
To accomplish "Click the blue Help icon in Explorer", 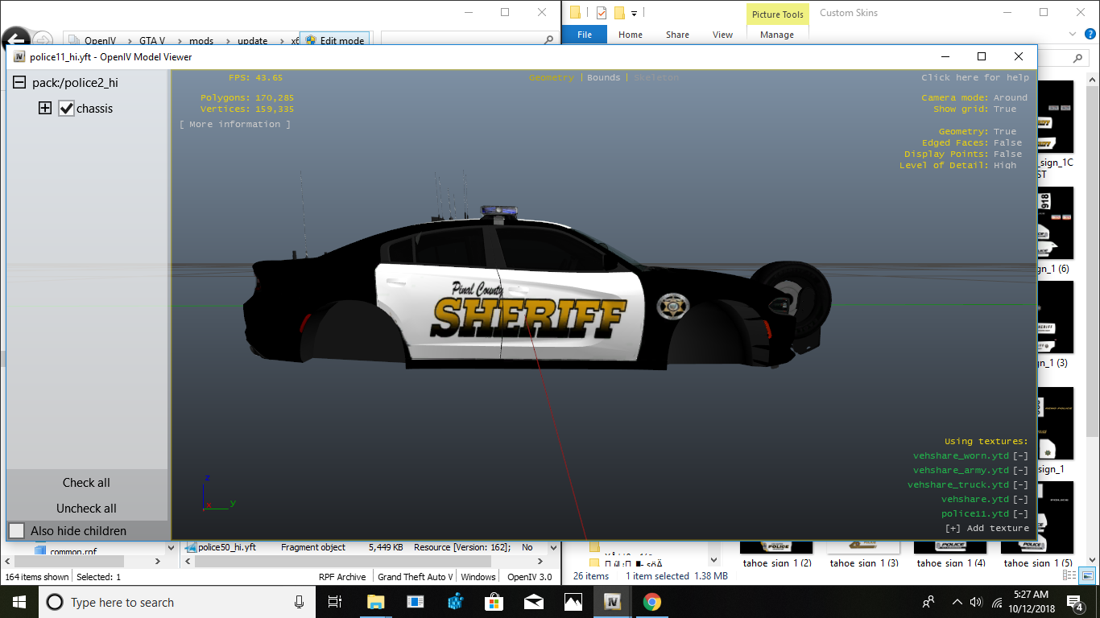I will point(1089,34).
